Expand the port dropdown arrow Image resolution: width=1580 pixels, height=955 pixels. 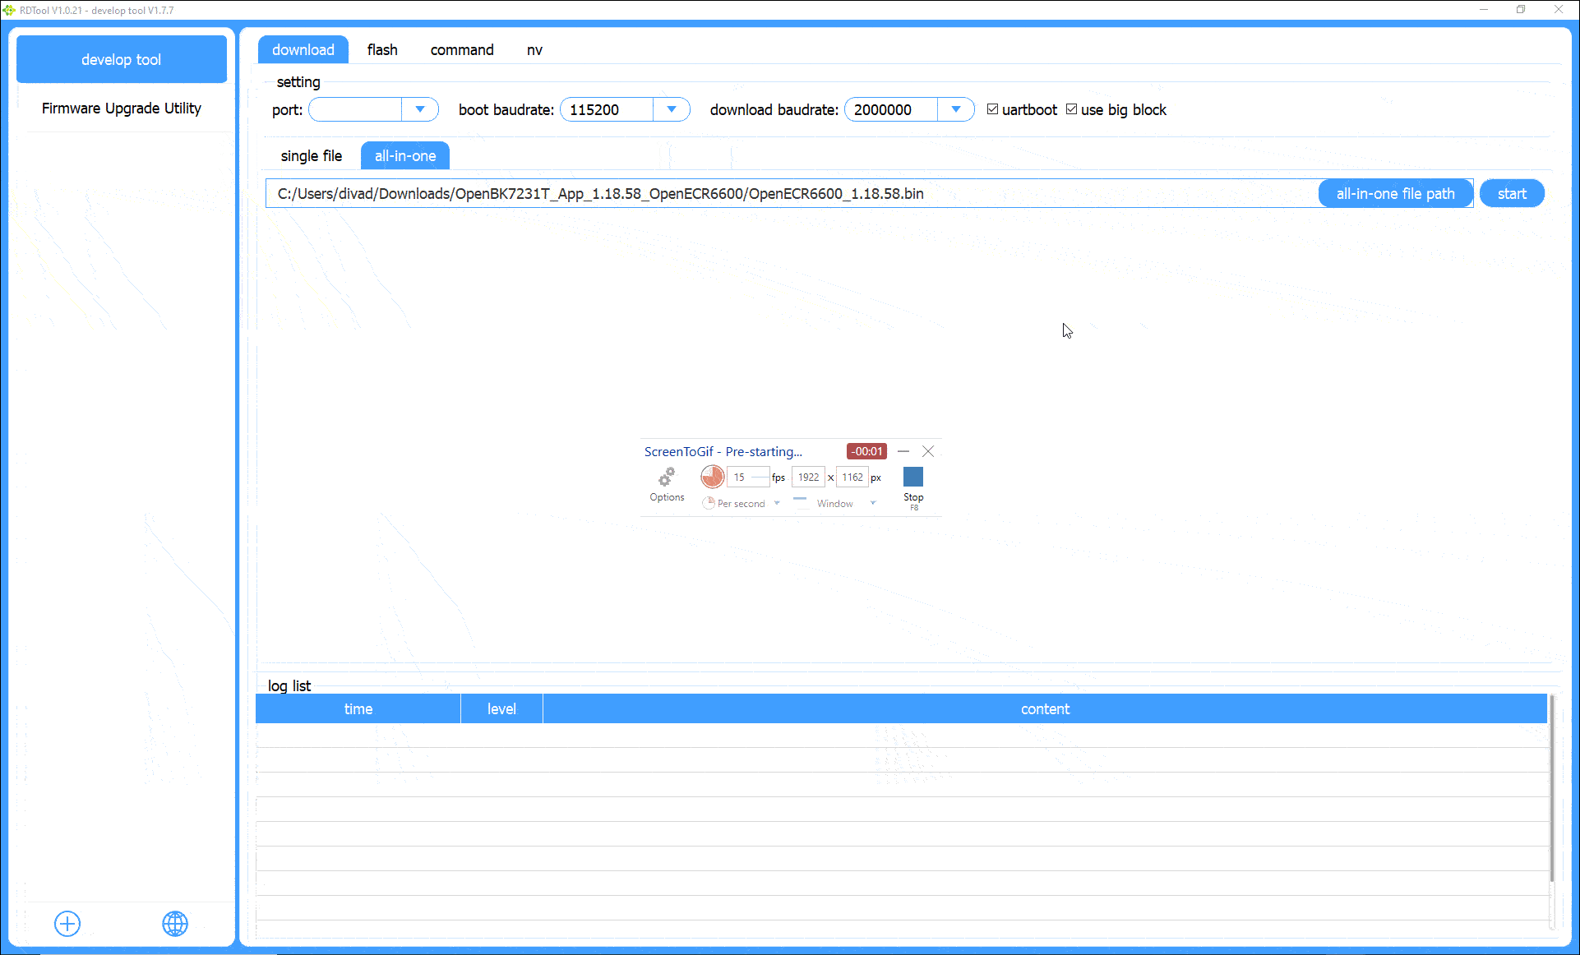pos(420,109)
